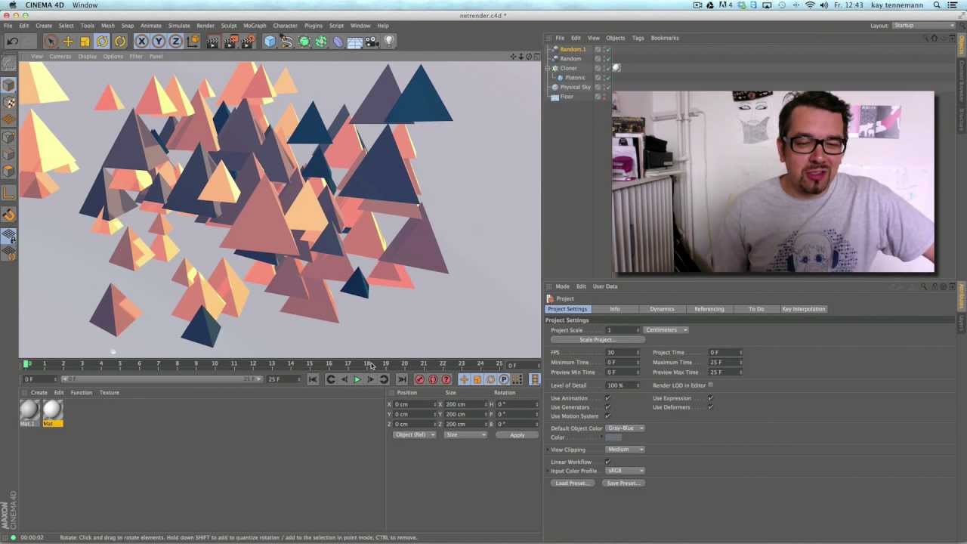Collapse the Cloner object hierarchy
Image resolution: width=967 pixels, height=544 pixels.
point(548,68)
